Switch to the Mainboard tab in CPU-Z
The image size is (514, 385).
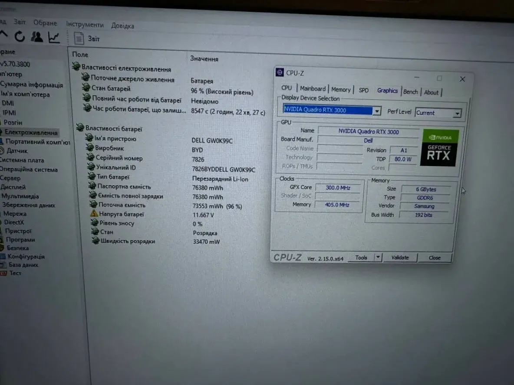click(313, 88)
